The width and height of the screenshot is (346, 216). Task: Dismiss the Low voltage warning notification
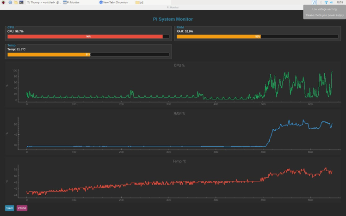point(324,12)
